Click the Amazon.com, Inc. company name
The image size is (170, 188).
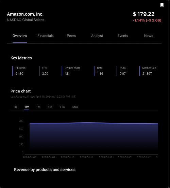pos(25,14)
